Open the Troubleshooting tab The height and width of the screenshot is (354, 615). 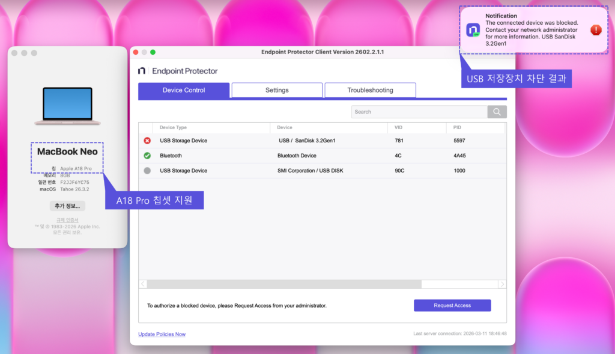[370, 90]
